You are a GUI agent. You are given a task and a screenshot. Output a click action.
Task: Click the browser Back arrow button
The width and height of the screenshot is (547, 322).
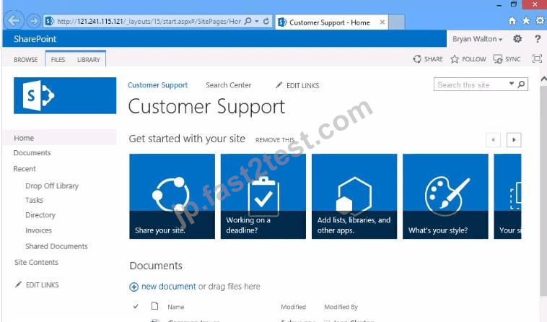pos(14,21)
